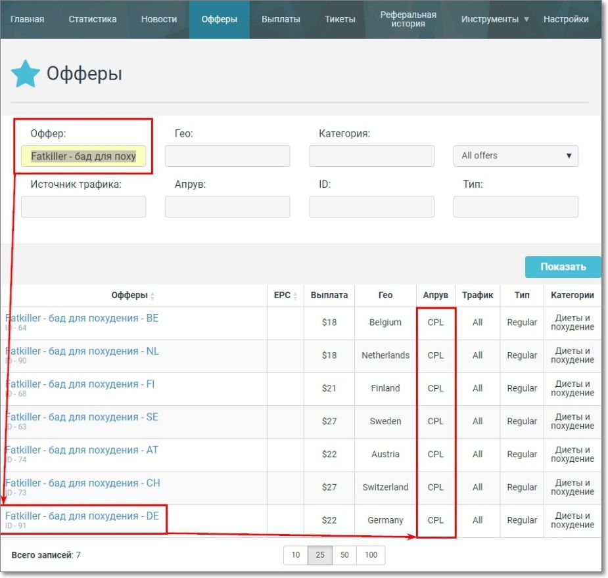Click Finland geo cell
Image resolution: width=608 pixels, height=578 pixels.
385,388
